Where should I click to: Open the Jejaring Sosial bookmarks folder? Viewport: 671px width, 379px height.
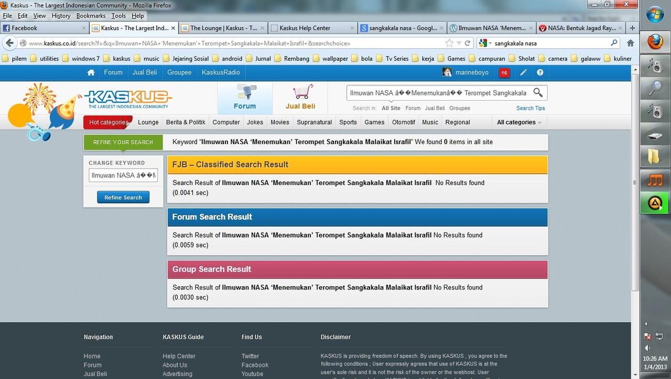point(186,59)
